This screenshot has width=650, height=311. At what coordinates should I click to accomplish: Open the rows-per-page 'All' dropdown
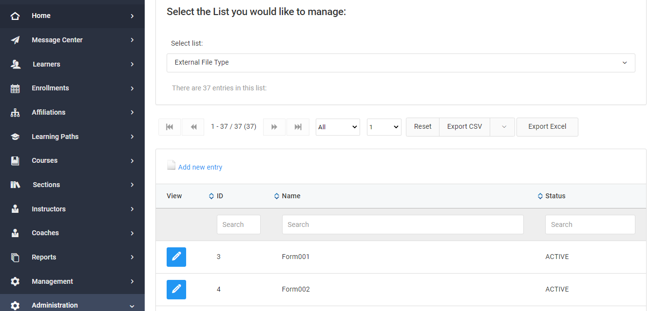pyautogui.click(x=338, y=127)
